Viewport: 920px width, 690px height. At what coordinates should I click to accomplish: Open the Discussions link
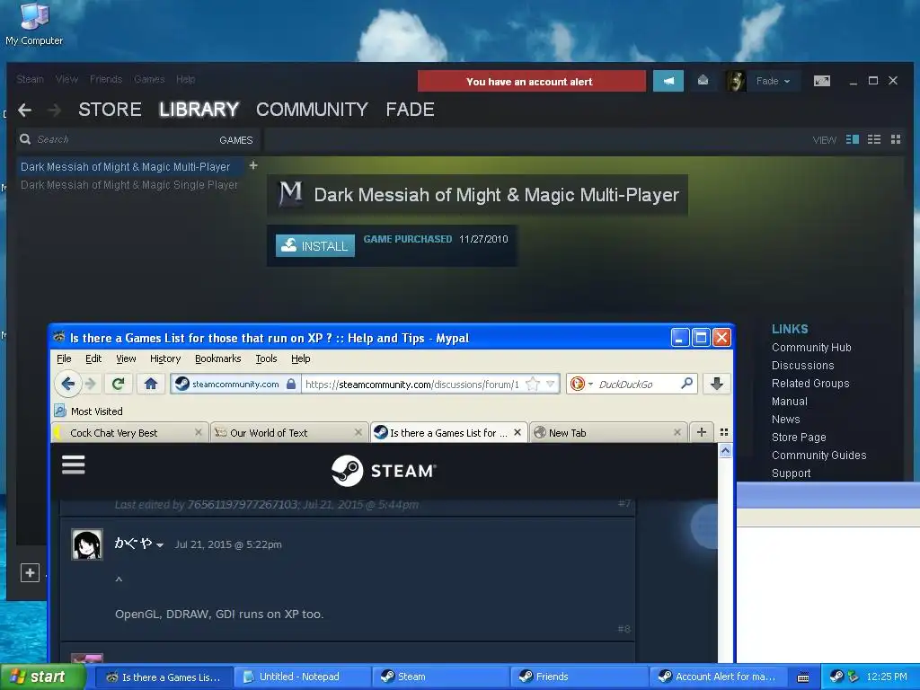802,366
